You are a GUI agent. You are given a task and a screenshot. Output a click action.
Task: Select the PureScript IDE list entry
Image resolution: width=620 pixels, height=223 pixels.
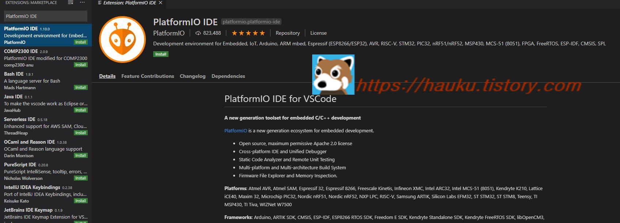46,171
